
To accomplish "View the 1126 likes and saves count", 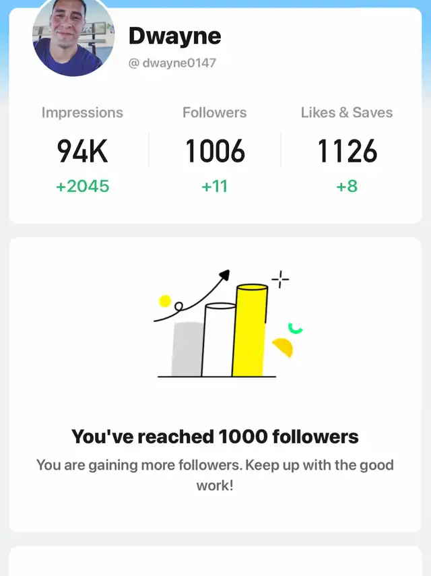I will pyautogui.click(x=347, y=151).
